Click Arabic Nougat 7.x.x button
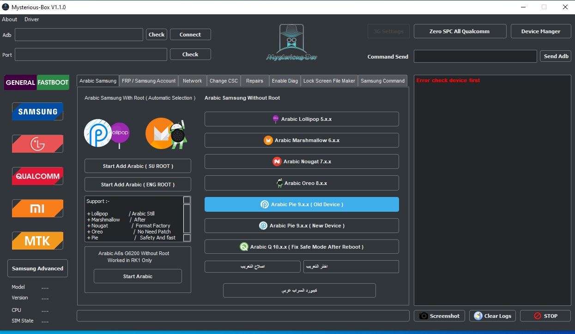 tap(302, 161)
